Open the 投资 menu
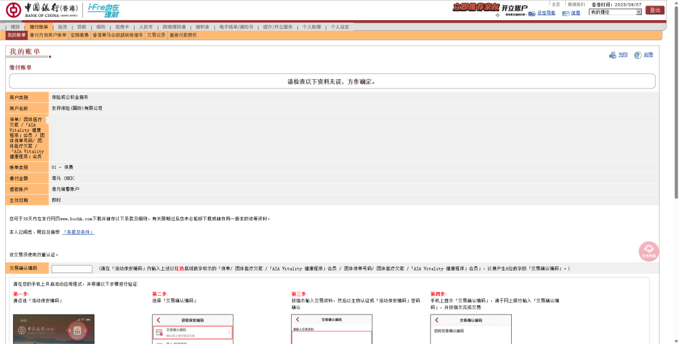Viewport: 679px width, 344px height. (x=63, y=27)
